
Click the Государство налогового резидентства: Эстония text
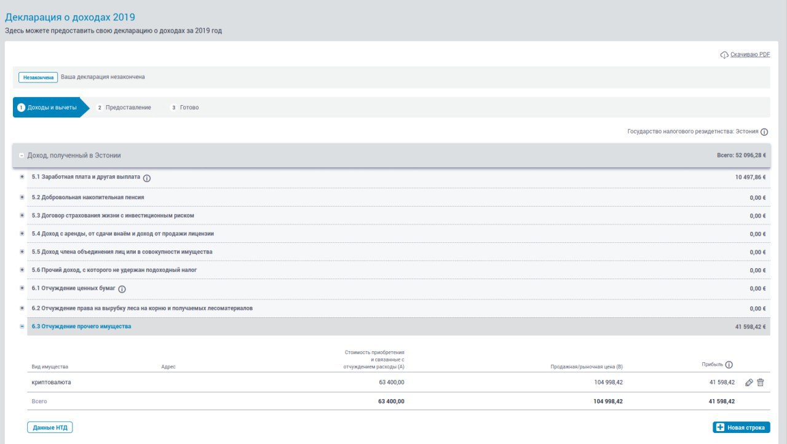[x=693, y=132]
